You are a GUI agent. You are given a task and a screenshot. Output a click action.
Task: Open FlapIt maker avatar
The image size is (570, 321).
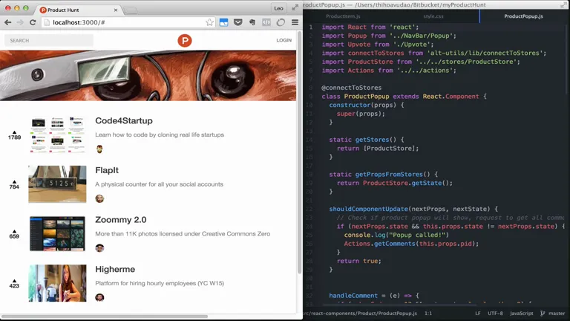click(x=99, y=198)
